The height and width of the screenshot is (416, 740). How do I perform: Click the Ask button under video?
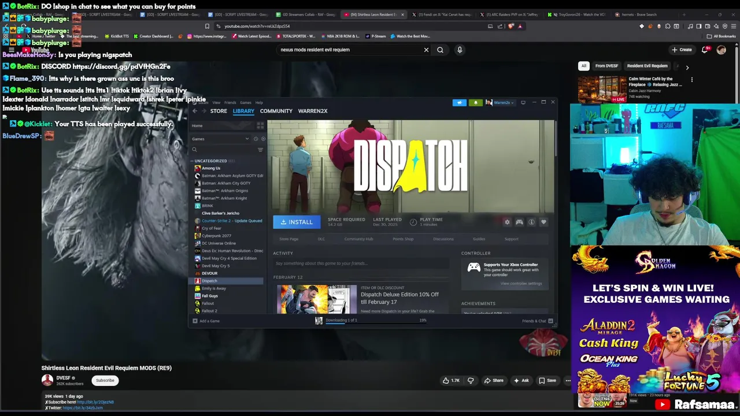pos(521,380)
